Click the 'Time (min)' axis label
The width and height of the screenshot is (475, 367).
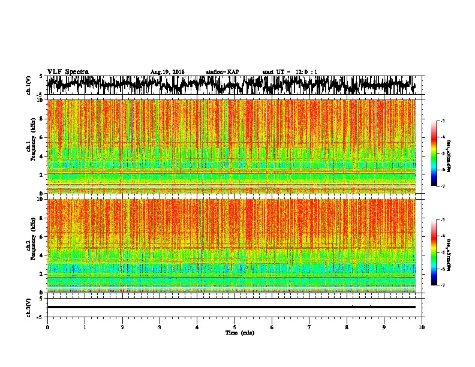pos(240,333)
